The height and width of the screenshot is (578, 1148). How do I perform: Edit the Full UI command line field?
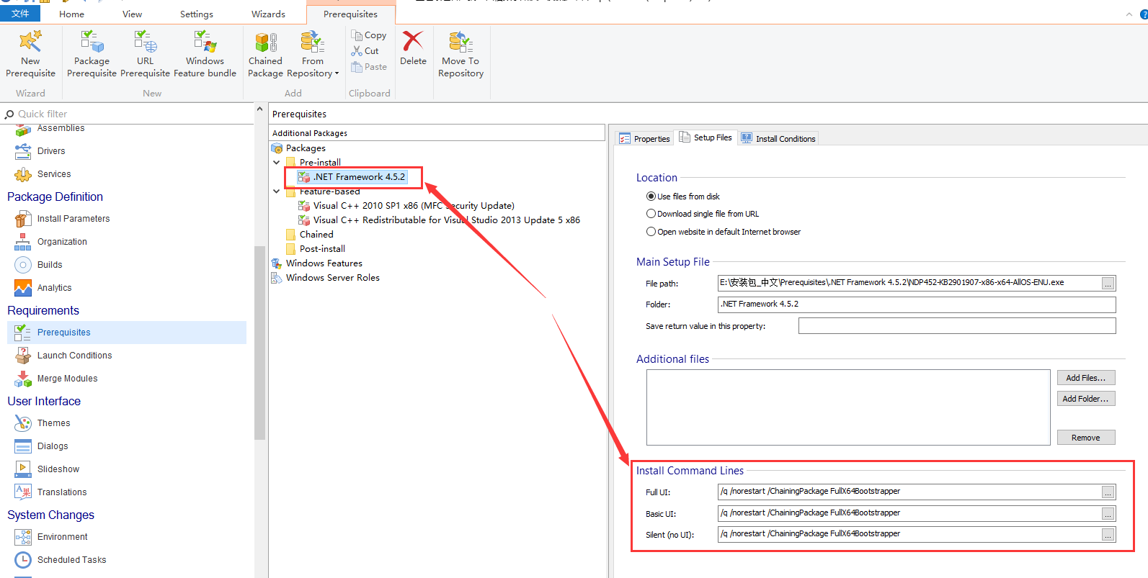click(909, 492)
